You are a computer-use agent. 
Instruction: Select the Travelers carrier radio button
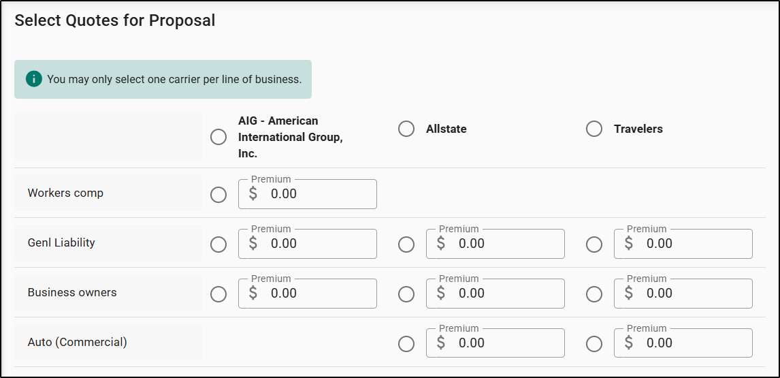pos(594,129)
